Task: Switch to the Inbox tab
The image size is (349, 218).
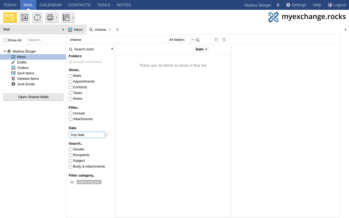Action: click(76, 29)
